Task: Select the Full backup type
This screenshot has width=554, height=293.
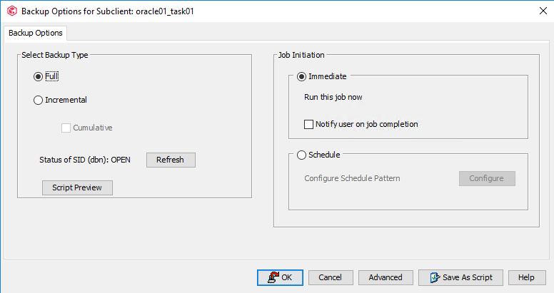Action: (39, 77)
